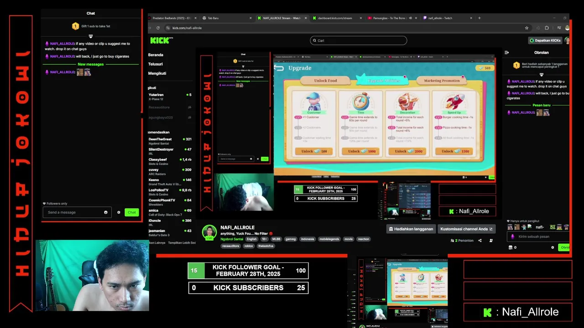Open SilentDestroyer channel in recommended list
This screenshot has width=584, height=328.
point(170,151)
